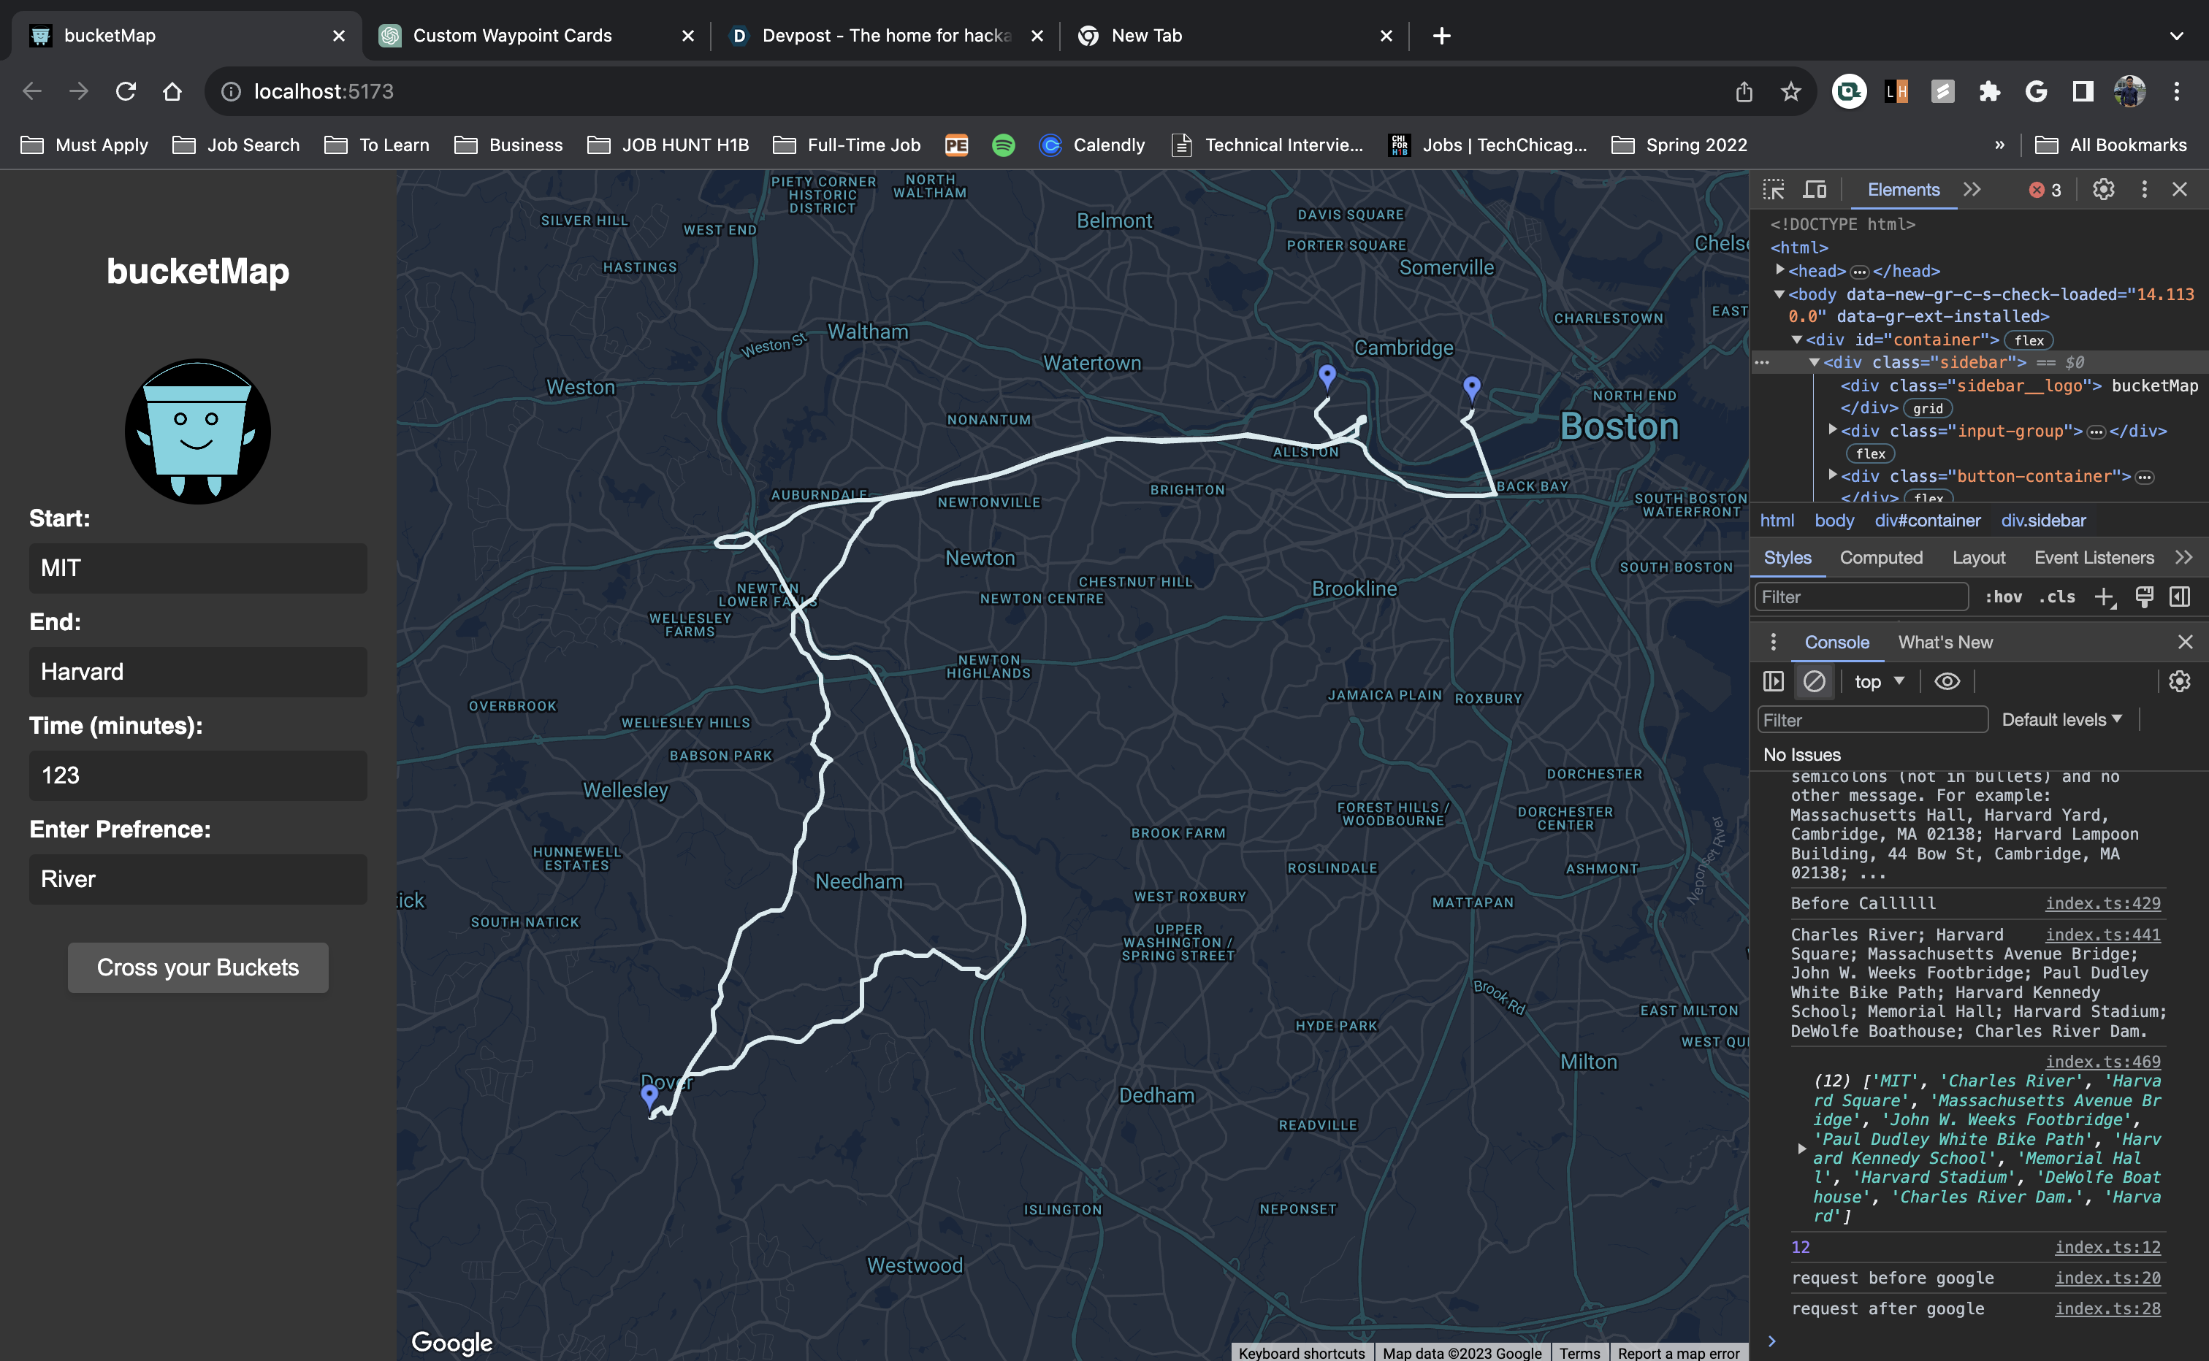Viewport: 2209px width, 1361px height.
Task: Toggle the :hov element state button
Action: 2003,597
